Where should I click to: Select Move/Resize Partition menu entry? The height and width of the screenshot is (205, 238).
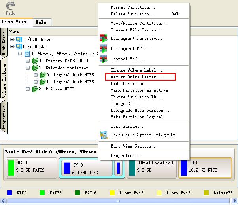tap(144, 23)
